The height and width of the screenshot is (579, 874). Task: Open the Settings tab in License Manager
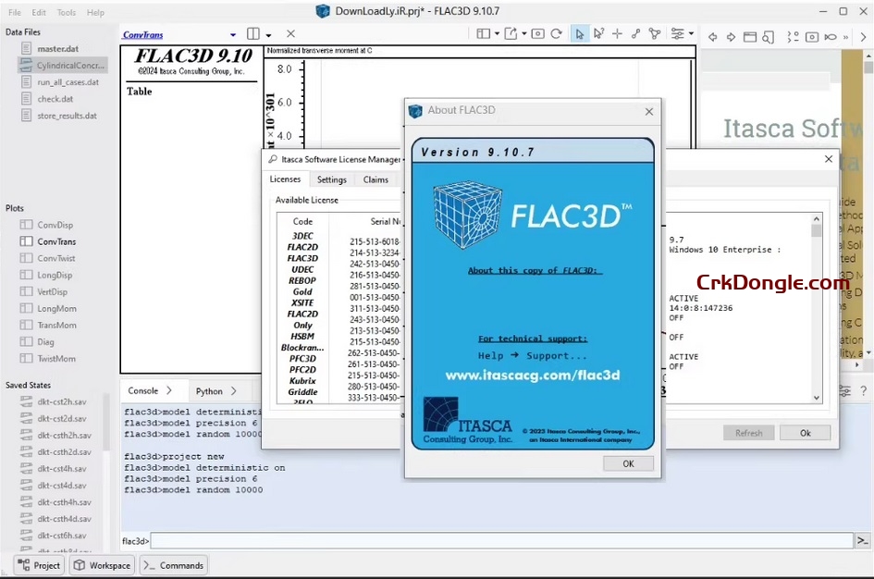coord(331,179)
